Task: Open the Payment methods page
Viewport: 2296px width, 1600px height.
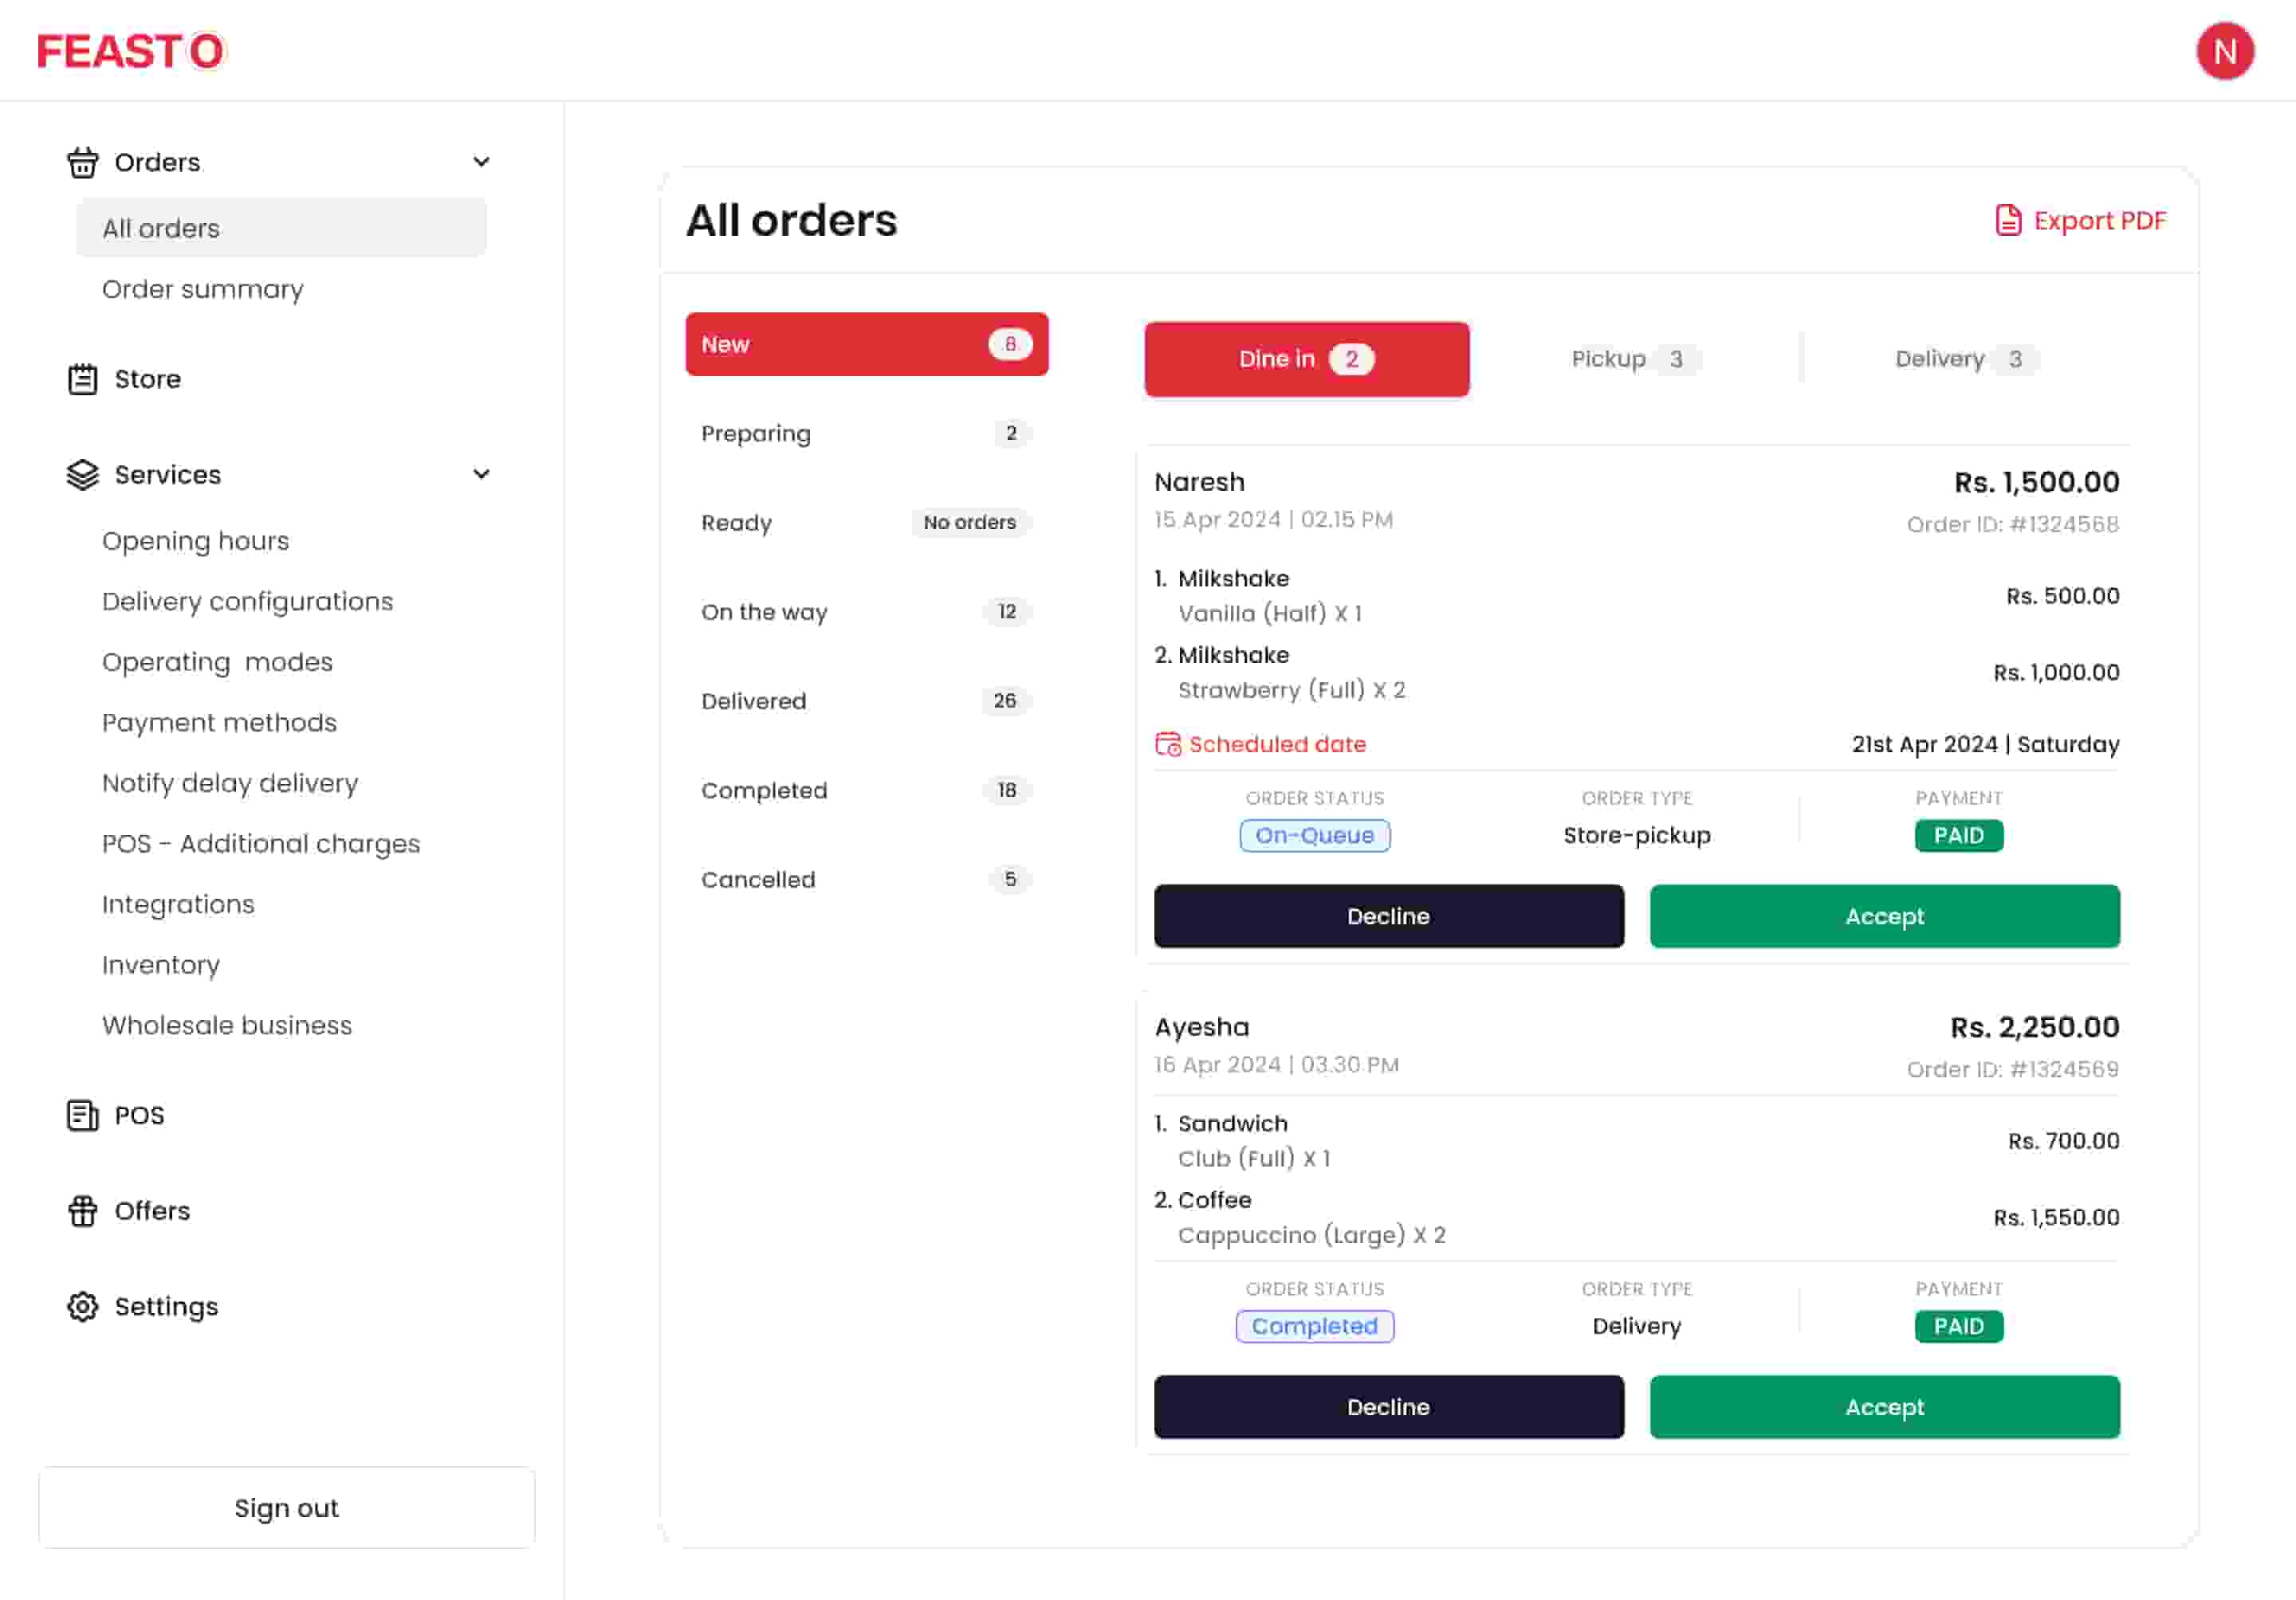Action: (219, 723)
